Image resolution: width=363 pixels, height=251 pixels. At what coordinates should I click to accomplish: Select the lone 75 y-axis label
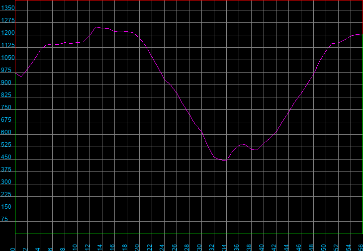click(4, 219)
